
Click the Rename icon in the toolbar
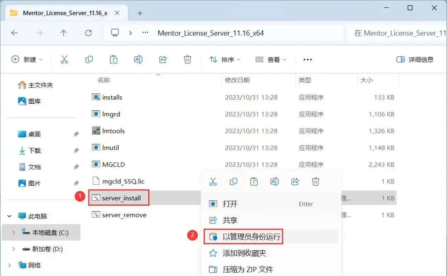138,59
